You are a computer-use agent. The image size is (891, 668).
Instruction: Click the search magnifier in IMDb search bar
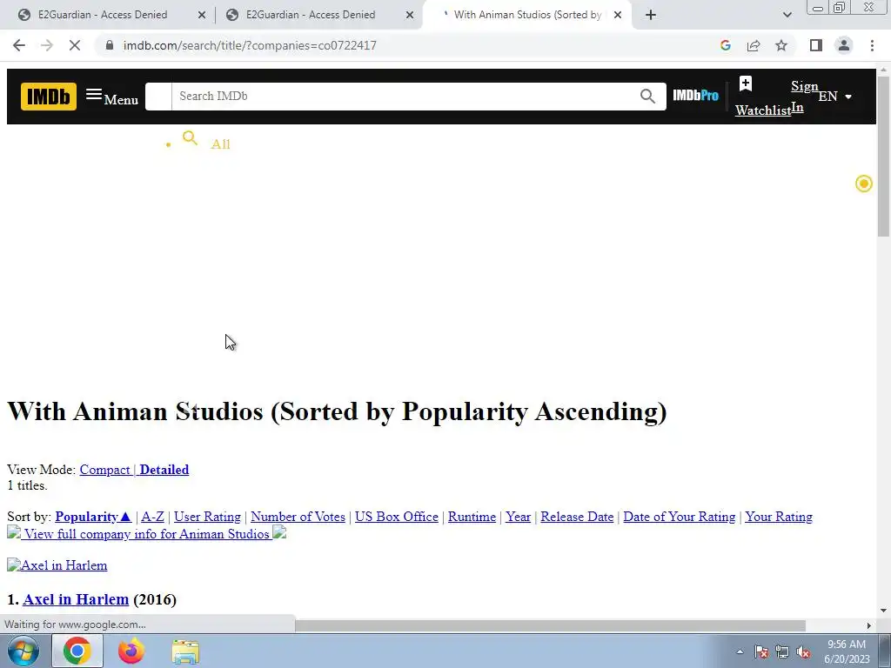(x=647, y=96)
